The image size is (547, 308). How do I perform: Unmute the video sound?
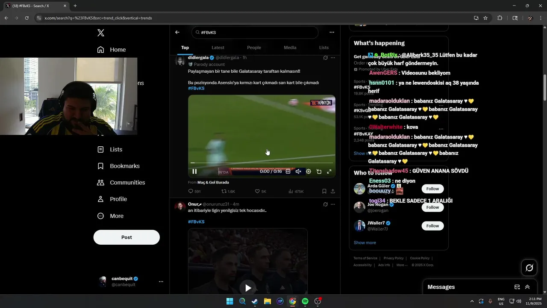[x=298, y=172]
